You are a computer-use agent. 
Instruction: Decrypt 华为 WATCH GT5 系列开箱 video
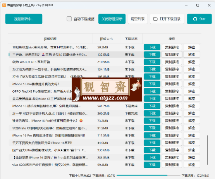(191, 62)
